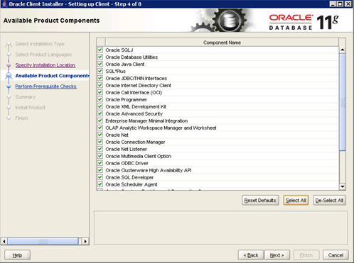Toggle Oracle Clusterware High Availability API checkbox
This screenshot has height=263, width=354.
100,170
